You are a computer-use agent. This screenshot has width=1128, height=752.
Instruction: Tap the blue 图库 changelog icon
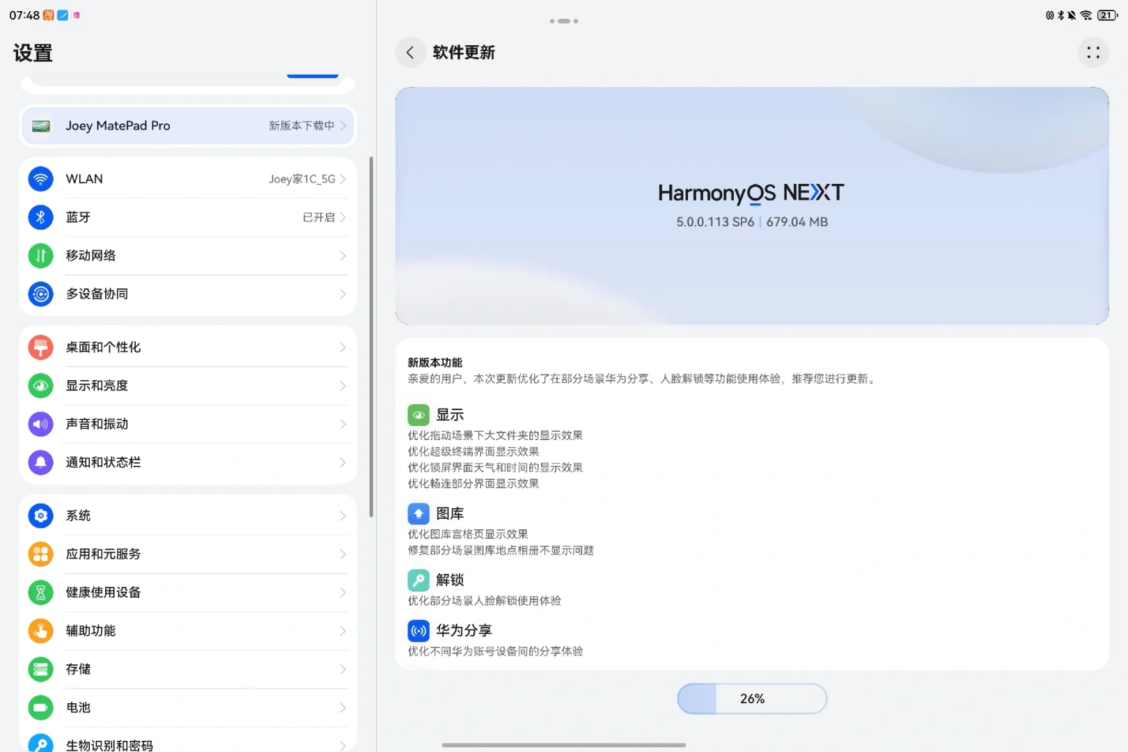coord(418,514)
